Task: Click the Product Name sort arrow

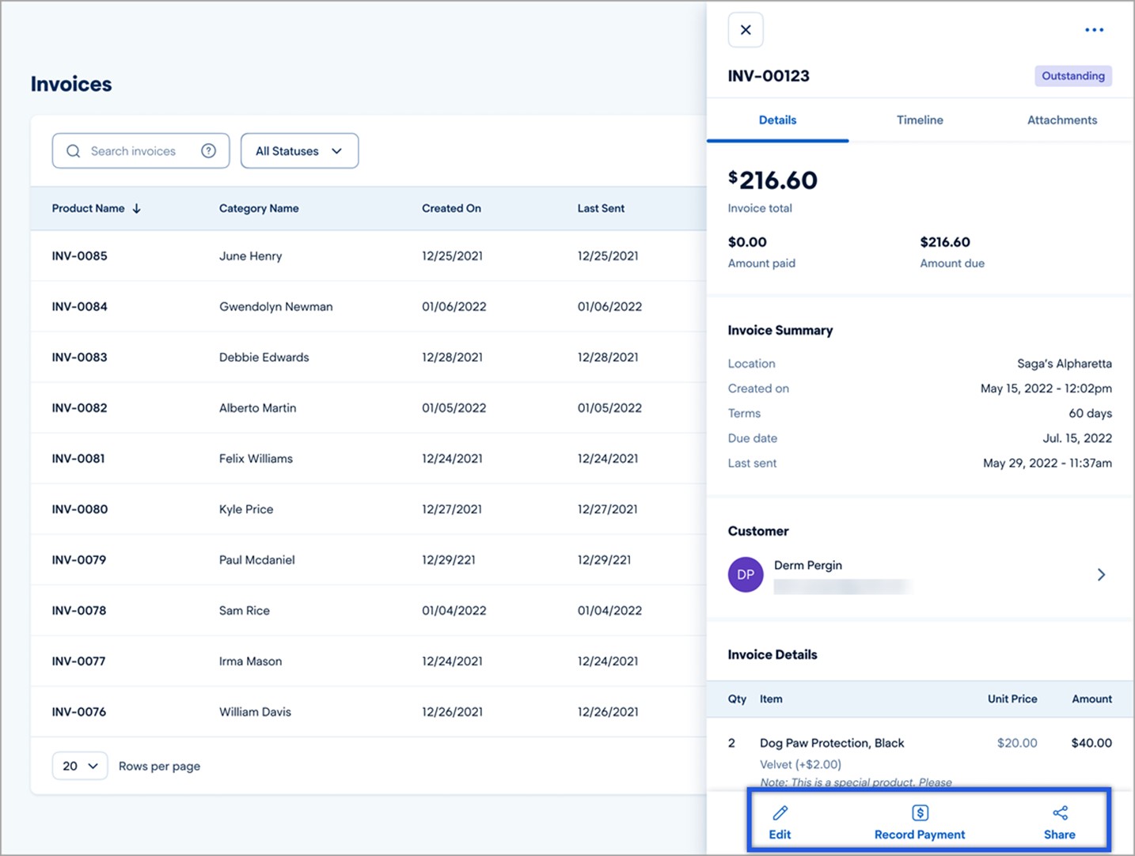Action: click(x=137, y=209)
